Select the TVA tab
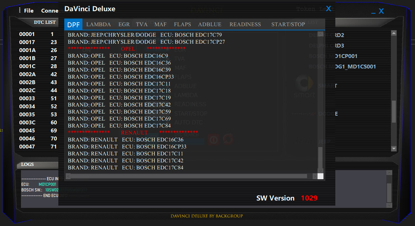415x226 pixels. click(141, 24)
